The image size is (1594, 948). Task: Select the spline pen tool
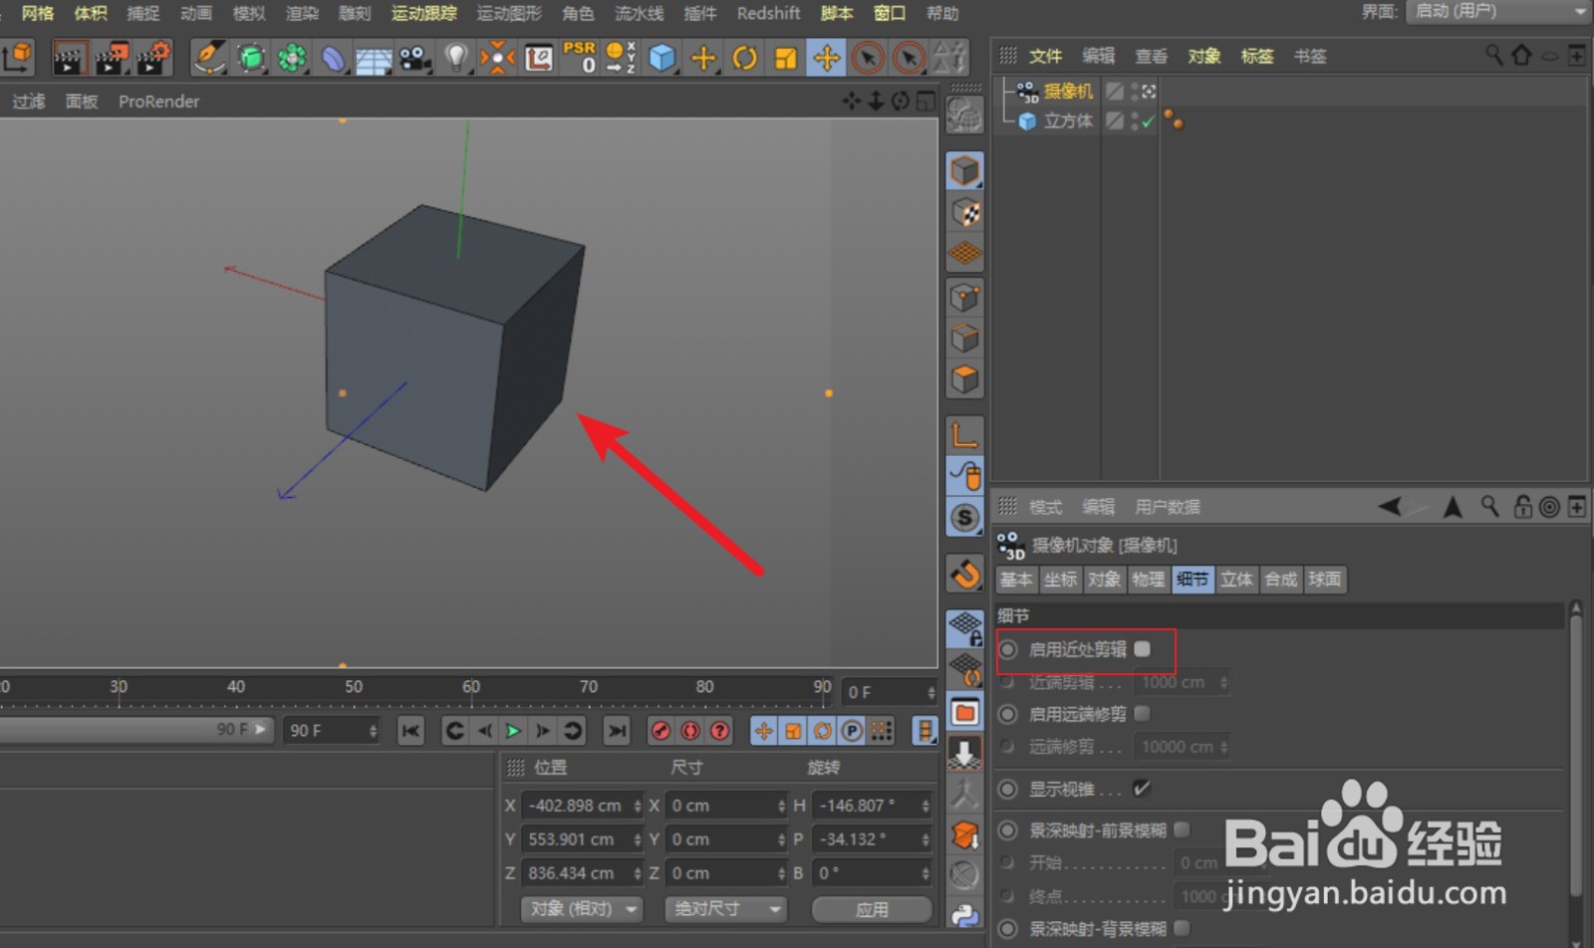208,58
